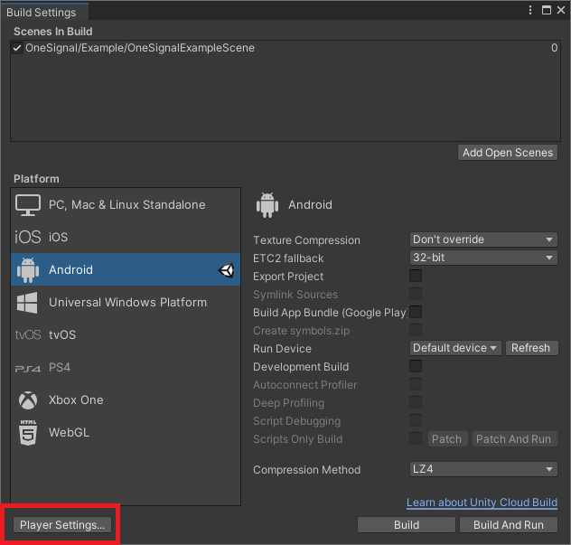
Task: Toggle the Autoconnect Profiler checkbox
Action: coord(416,384)
